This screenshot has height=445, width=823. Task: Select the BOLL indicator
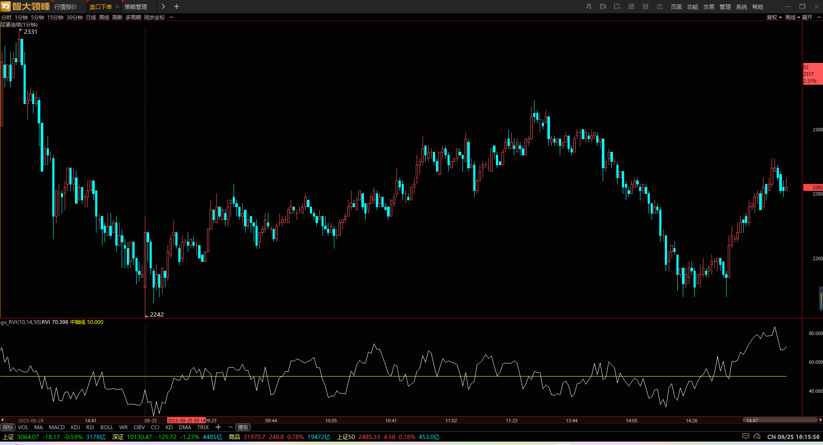(107, 427)
